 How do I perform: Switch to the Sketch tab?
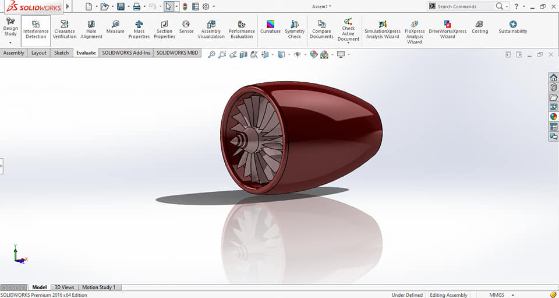tap(61, 53)
